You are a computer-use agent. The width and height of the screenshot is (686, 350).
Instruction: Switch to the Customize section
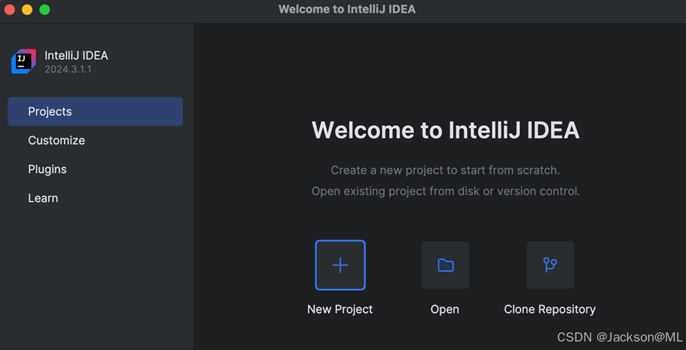[x=56, y=141]
